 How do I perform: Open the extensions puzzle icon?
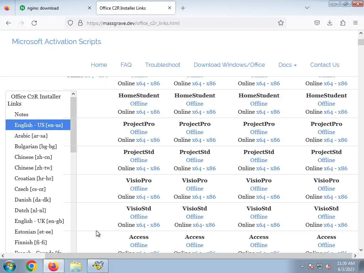coord(343,23)
